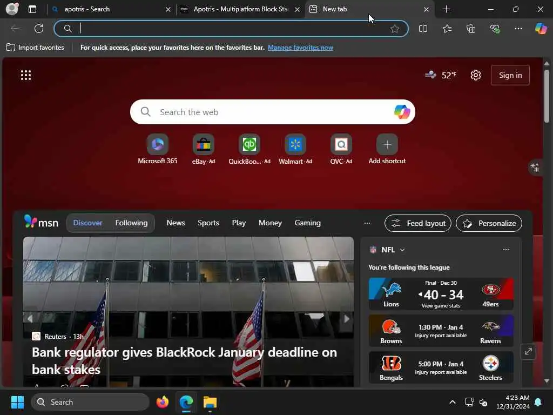Reload the page with the refresh icon
Image resolution: width=553 pixels, height=415 pixels.
pos(39,29)
